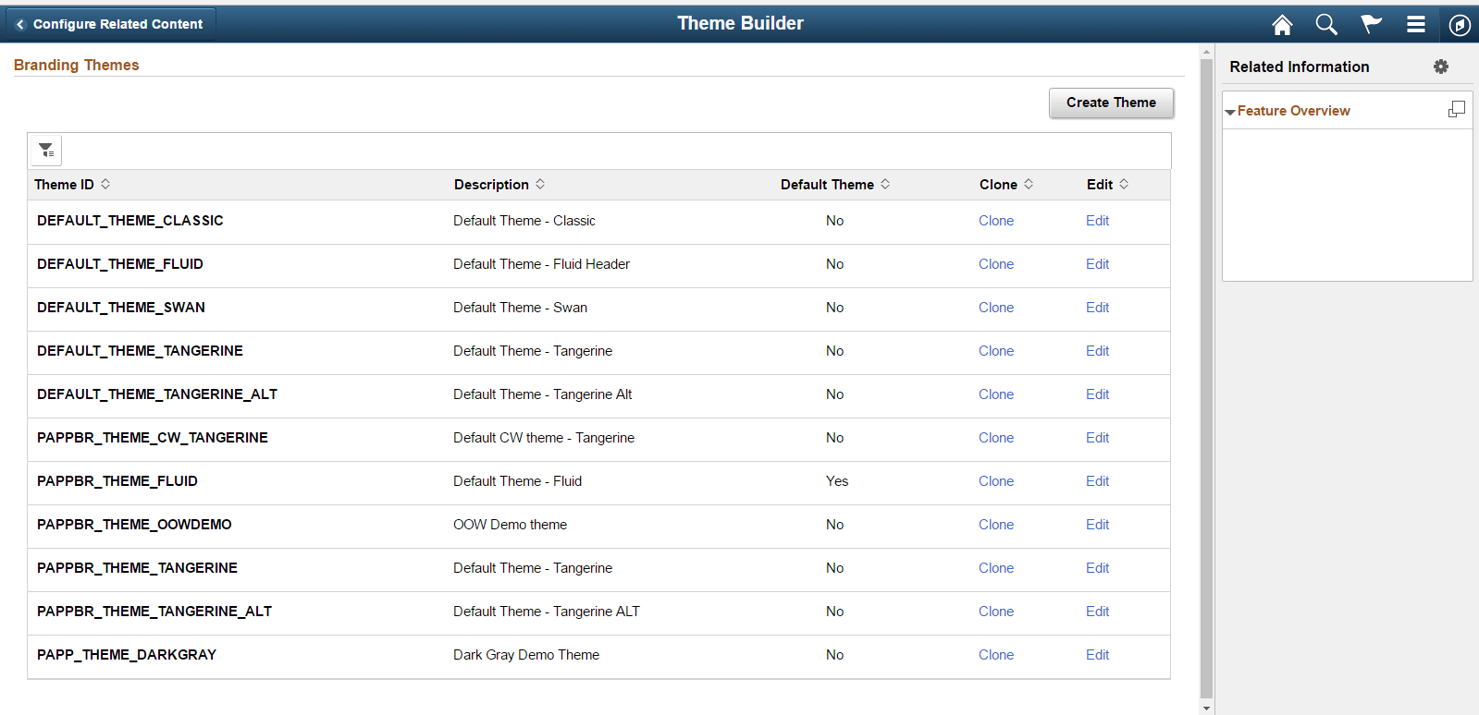The image size is (1479, 715).
Task: Click the scrollbar up arrow
Action: pos(1206,51)
